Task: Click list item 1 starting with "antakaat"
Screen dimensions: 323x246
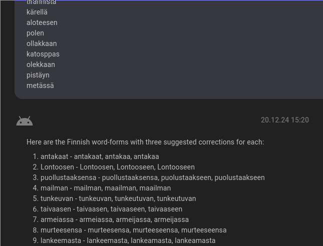Action: [100, 156]
